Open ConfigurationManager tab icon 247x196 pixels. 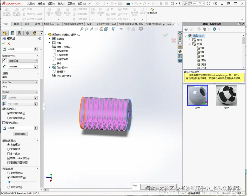tap(20, 33)
